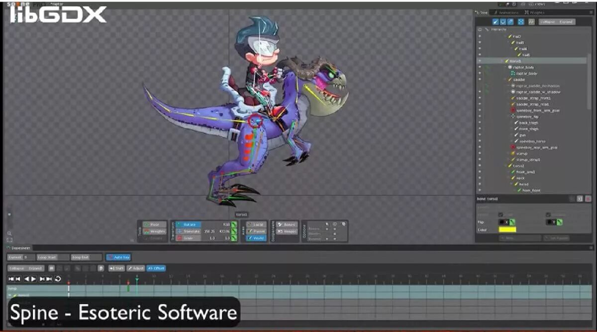
Task: Choose the Local axis option
Action: click(x=256, y=224)
